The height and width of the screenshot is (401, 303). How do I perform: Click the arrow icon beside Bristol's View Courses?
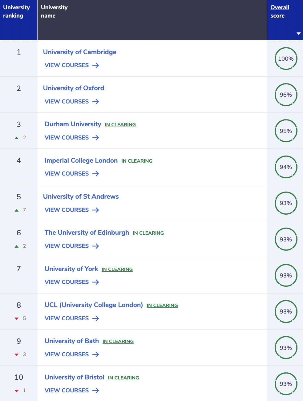(x=96, y=391)
